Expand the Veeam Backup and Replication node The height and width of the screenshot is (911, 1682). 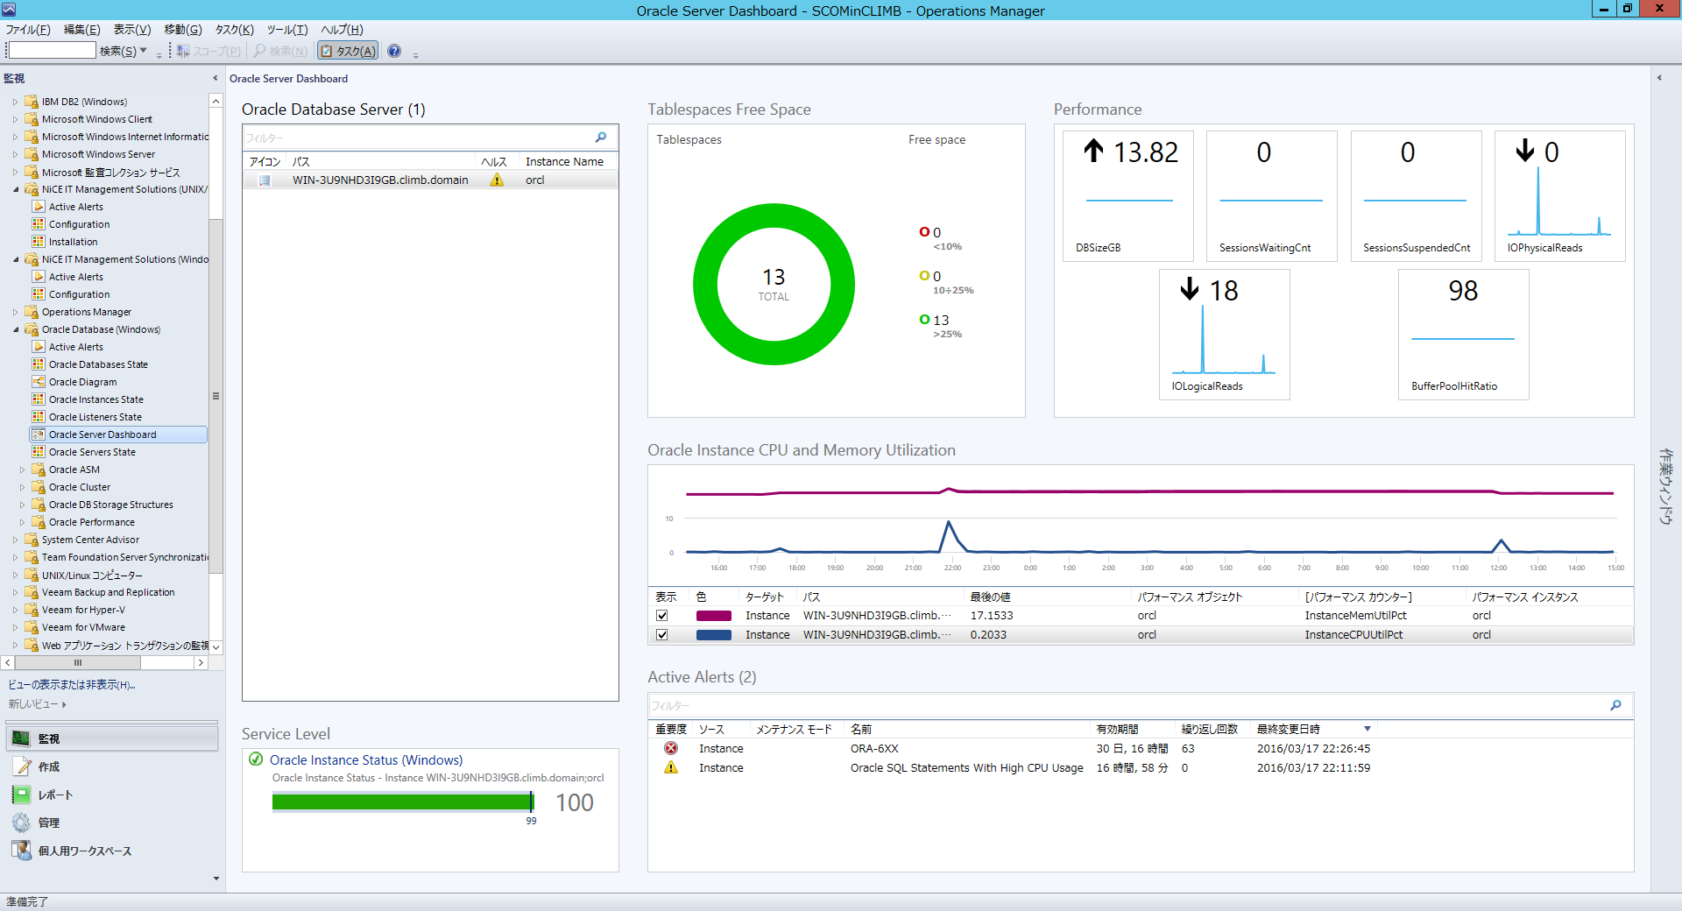[x=16, y=593]
